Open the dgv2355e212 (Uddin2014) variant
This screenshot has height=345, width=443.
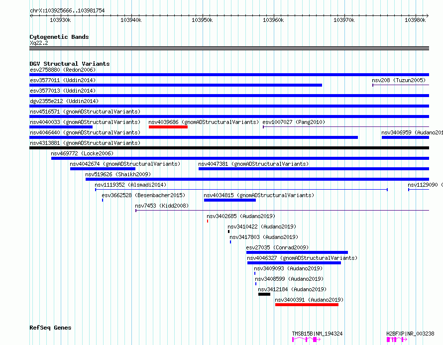[64, 101]
